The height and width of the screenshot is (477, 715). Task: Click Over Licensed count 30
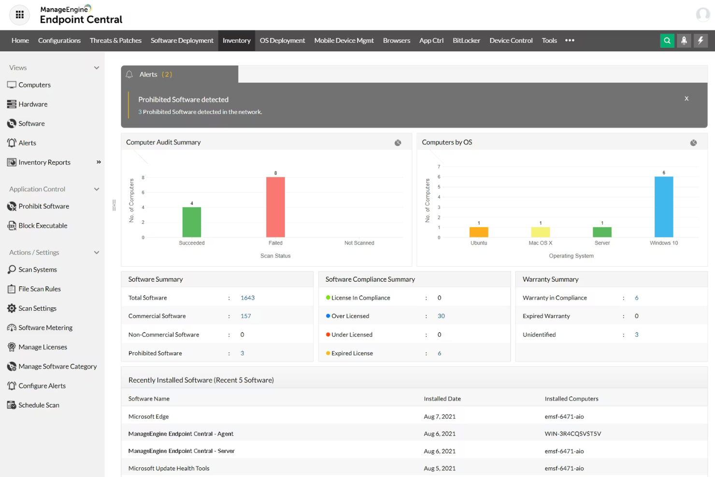coord(442,316)
